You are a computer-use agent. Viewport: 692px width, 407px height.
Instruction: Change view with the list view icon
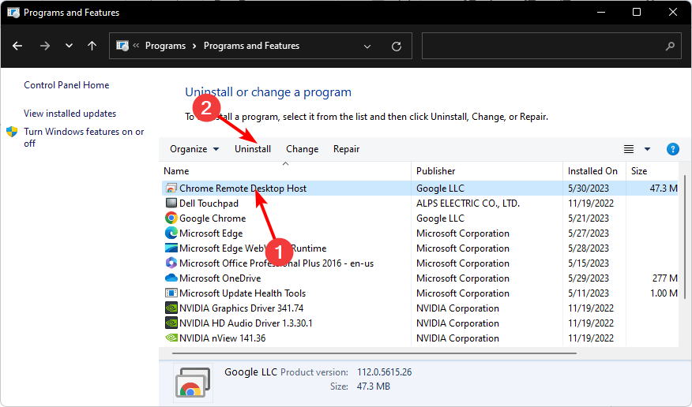629,149
